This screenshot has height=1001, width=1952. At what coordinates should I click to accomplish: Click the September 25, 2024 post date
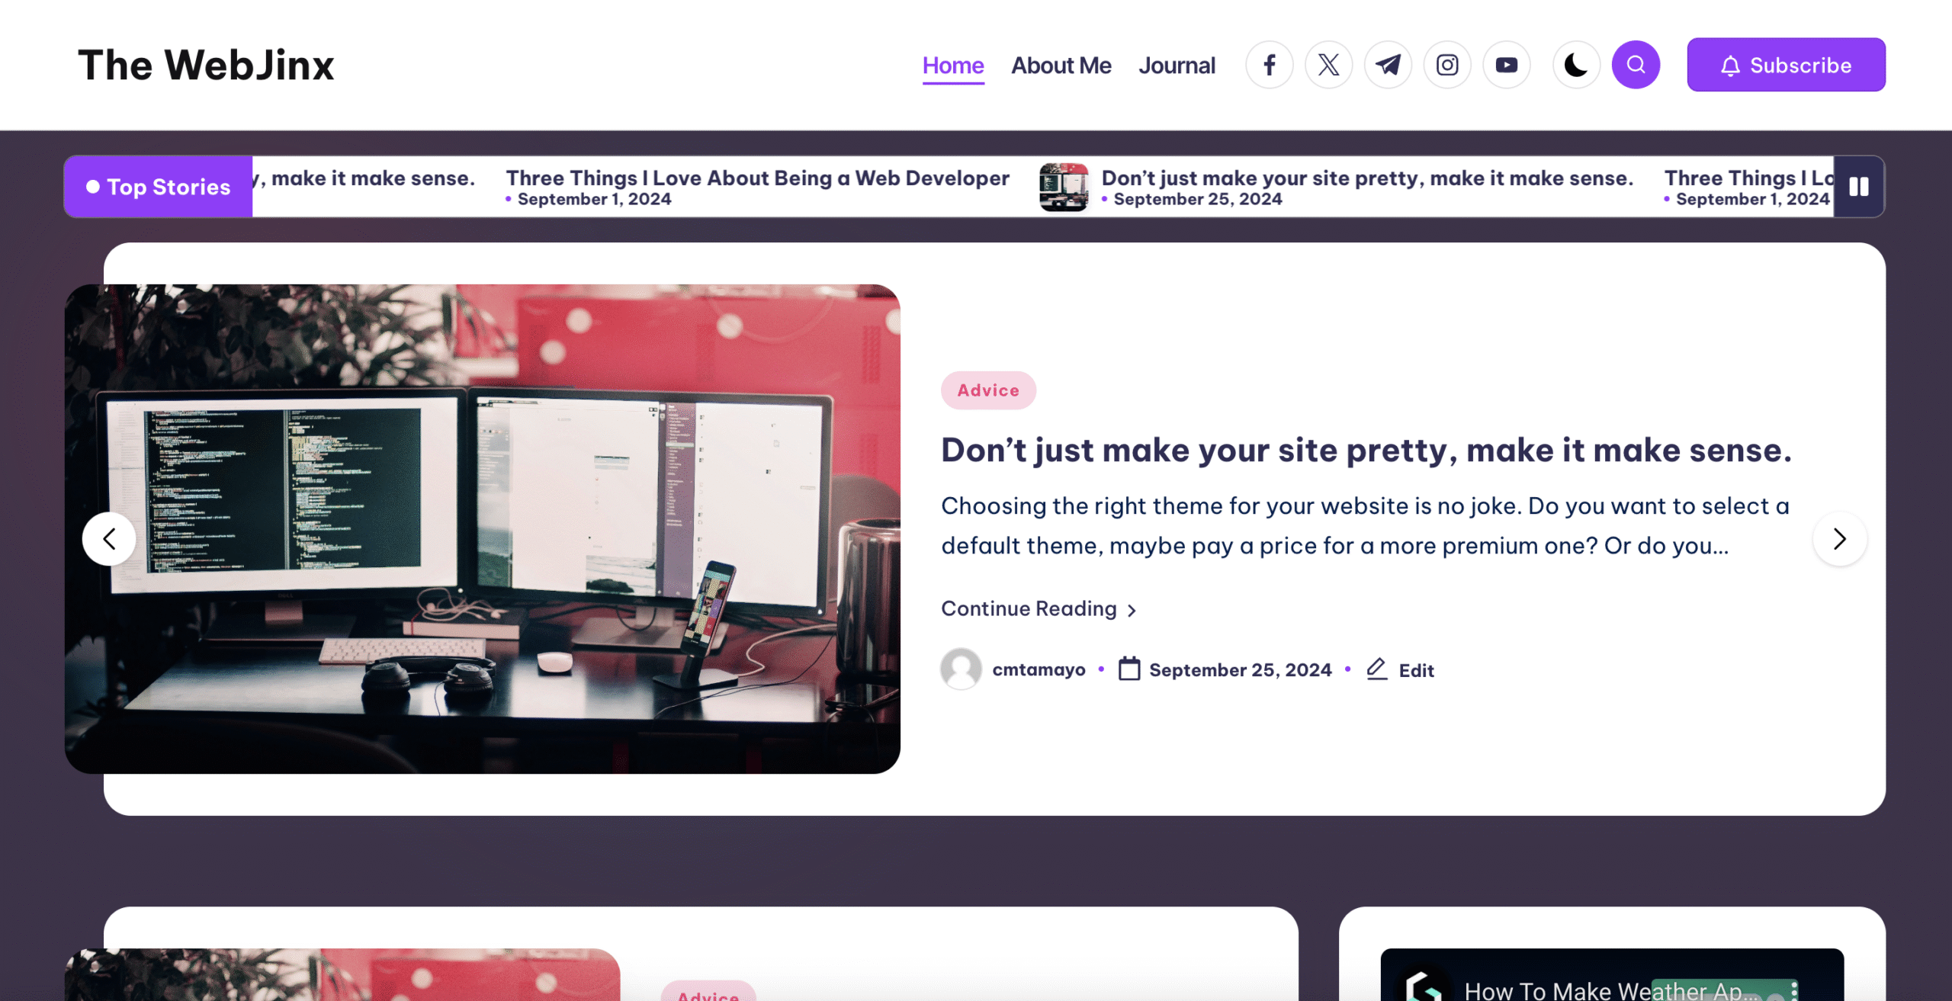(1240, 669)
